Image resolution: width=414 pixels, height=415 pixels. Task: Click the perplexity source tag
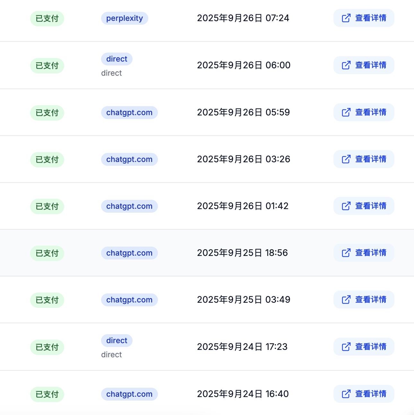125,18
